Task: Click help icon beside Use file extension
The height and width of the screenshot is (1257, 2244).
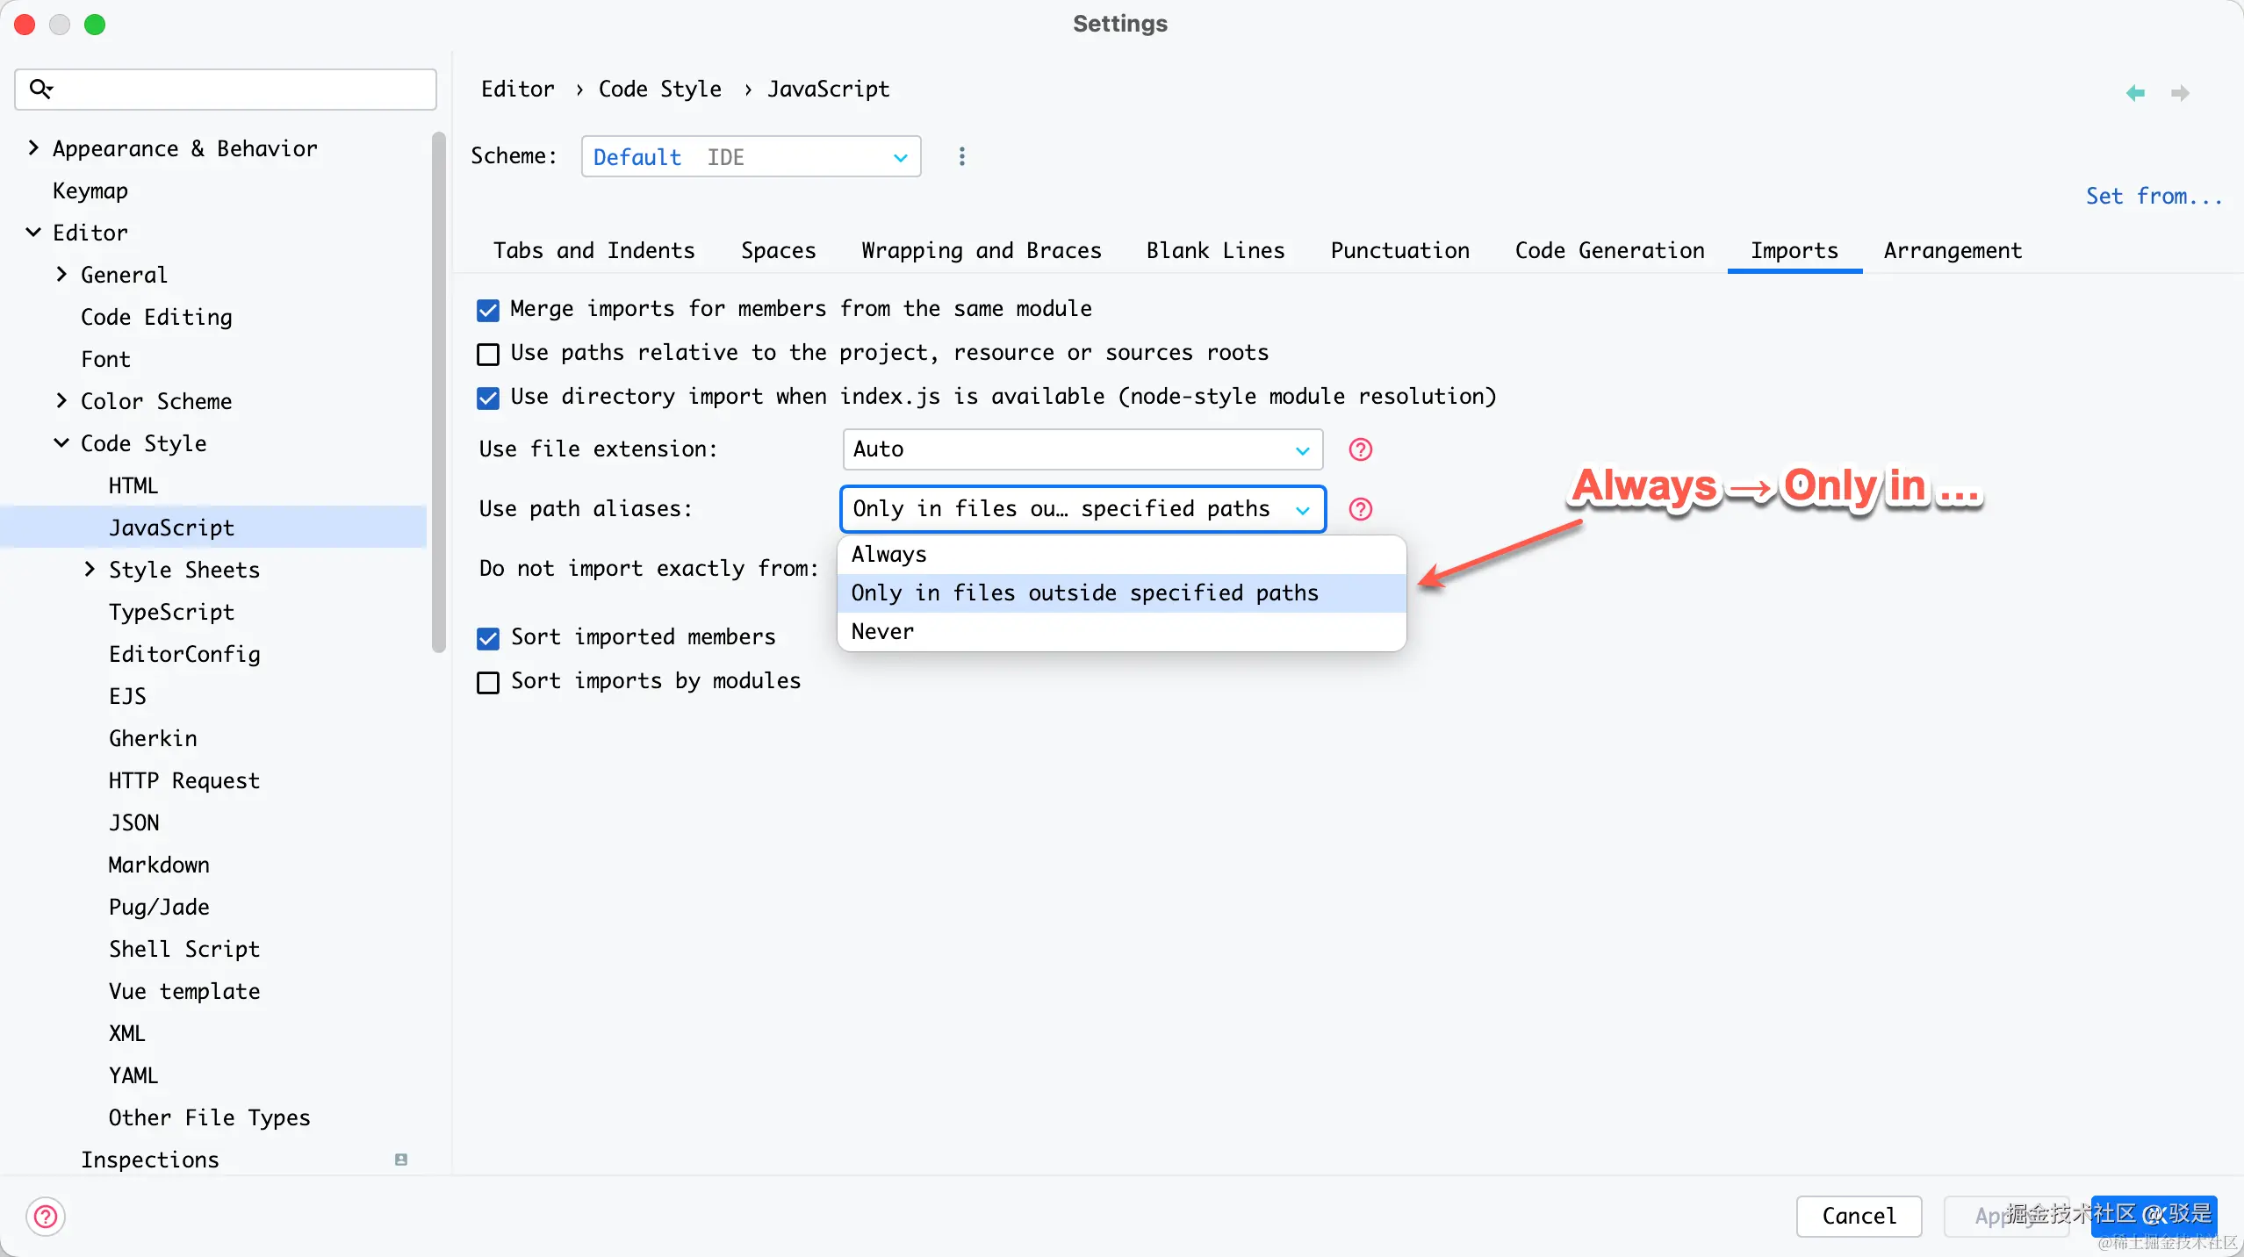Action: tap(1360, 449)
